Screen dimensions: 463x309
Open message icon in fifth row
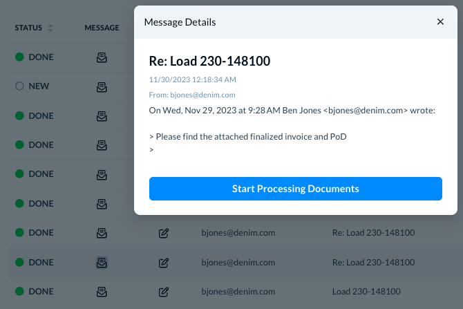pyautogui.click(x=102, y=175)
